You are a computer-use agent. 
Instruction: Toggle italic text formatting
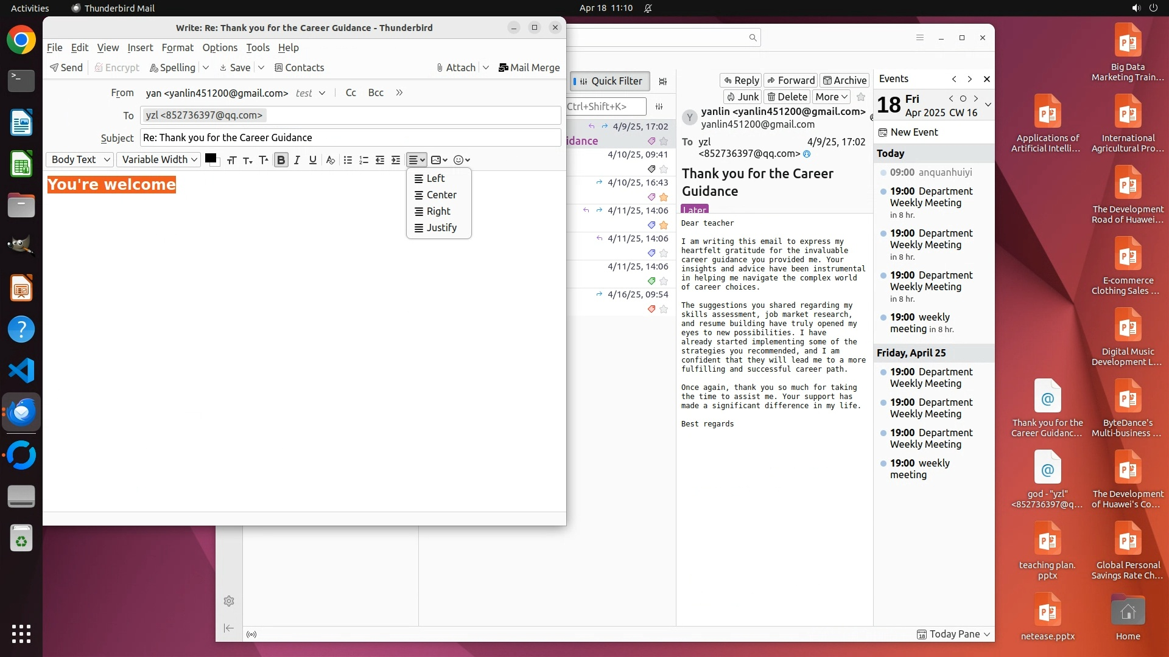297,160
